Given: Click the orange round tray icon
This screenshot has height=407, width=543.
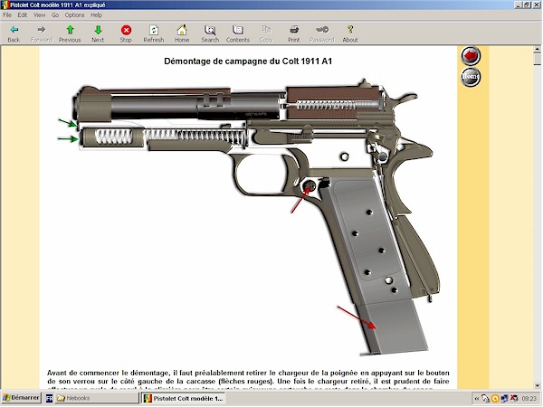Looking at the screenshot, I should tap(495, 399).
